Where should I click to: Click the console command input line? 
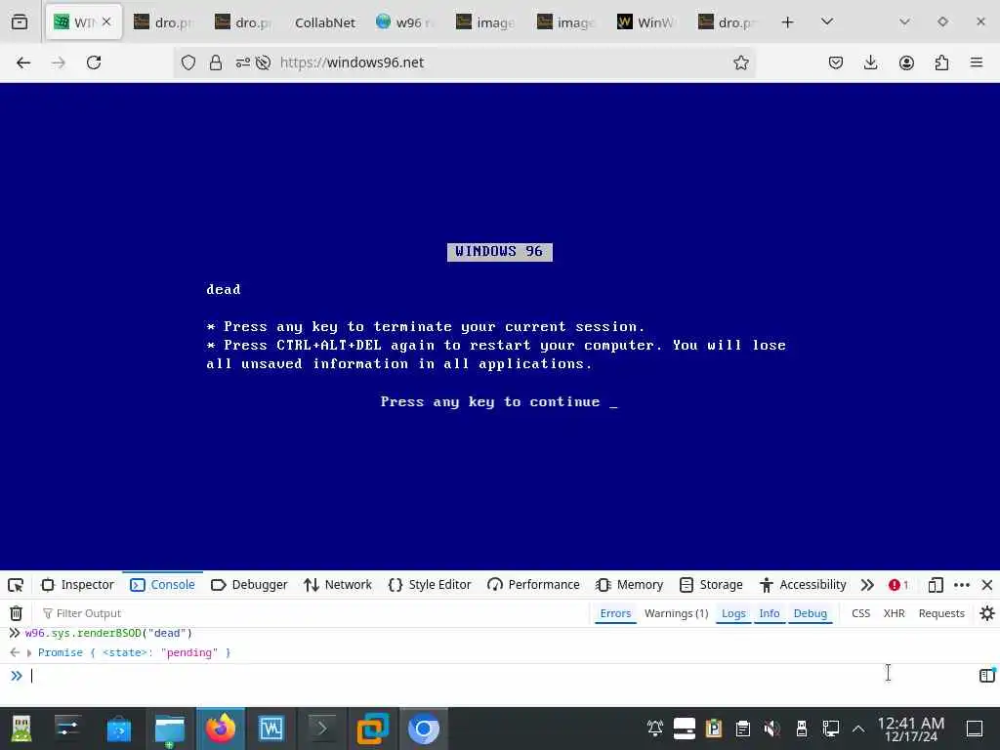click(501, 676)
